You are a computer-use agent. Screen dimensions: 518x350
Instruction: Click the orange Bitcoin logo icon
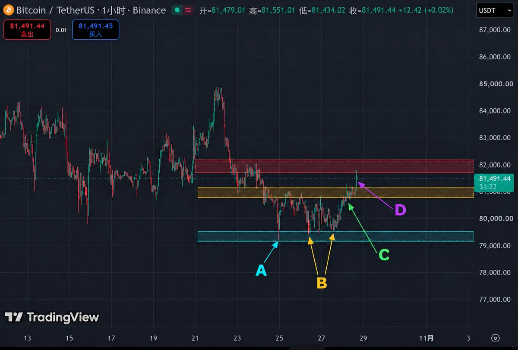click(x=9, y=10)
